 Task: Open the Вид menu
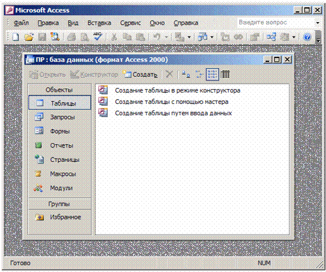point(73,23)
